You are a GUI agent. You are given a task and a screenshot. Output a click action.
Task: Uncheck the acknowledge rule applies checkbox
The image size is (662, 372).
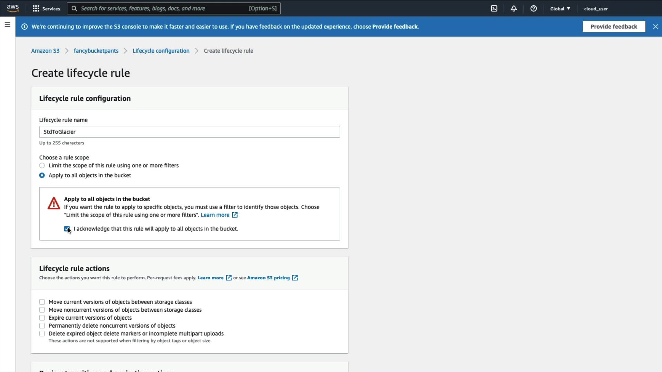(x=67, y=229)
